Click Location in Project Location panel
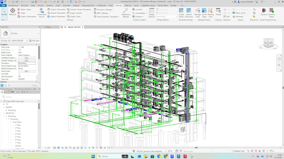 (x=137, y=10)
